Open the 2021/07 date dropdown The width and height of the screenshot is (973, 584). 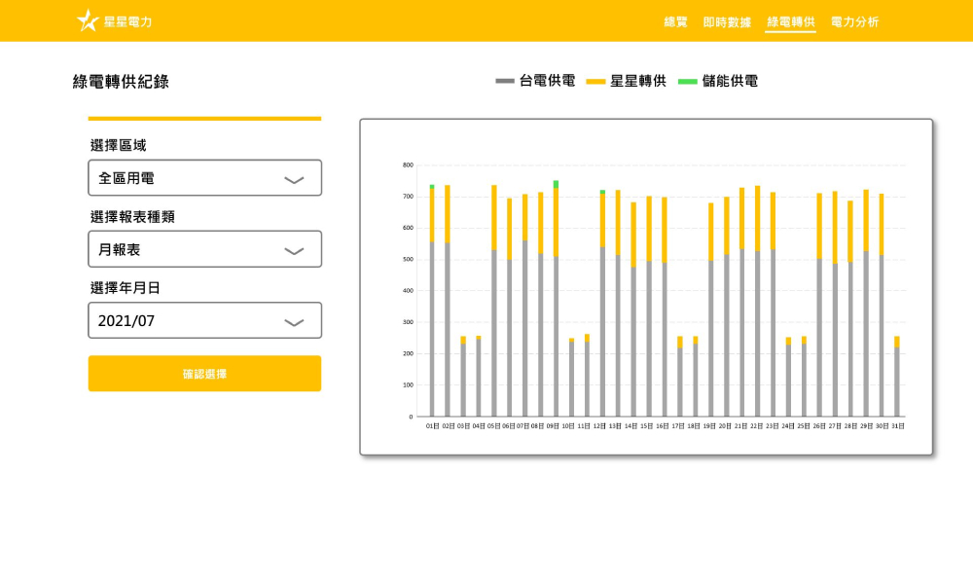(x=204, y=320)
